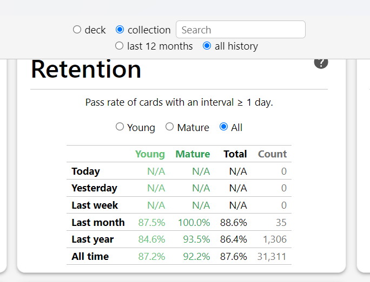
Task: Click the Young column header
Action: 150,154
